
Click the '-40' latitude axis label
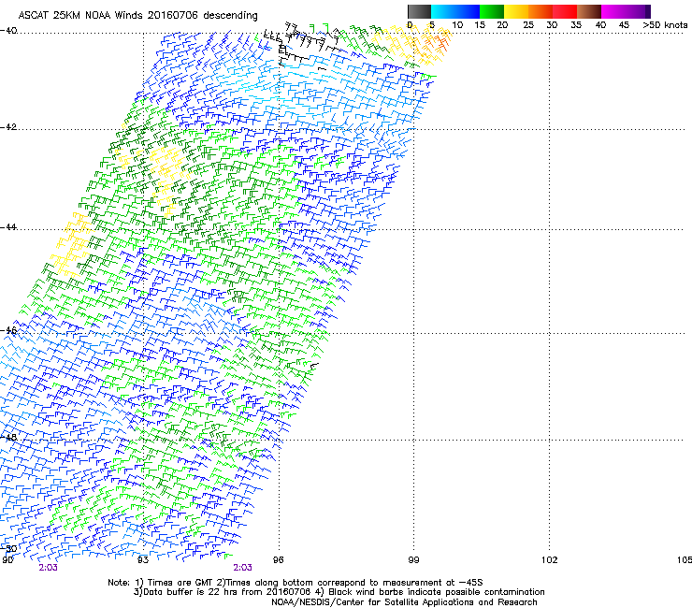point(8,31)
